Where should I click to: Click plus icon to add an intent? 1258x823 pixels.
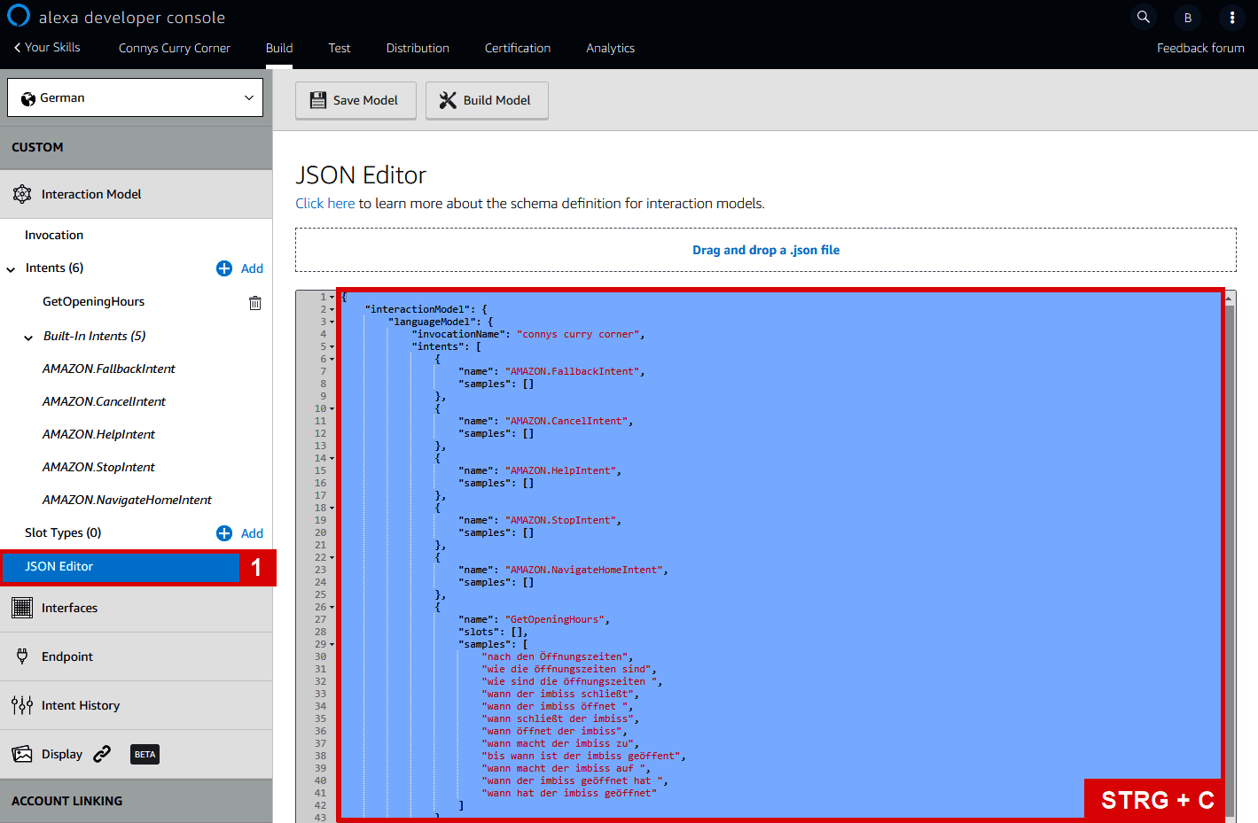(224, 268)
